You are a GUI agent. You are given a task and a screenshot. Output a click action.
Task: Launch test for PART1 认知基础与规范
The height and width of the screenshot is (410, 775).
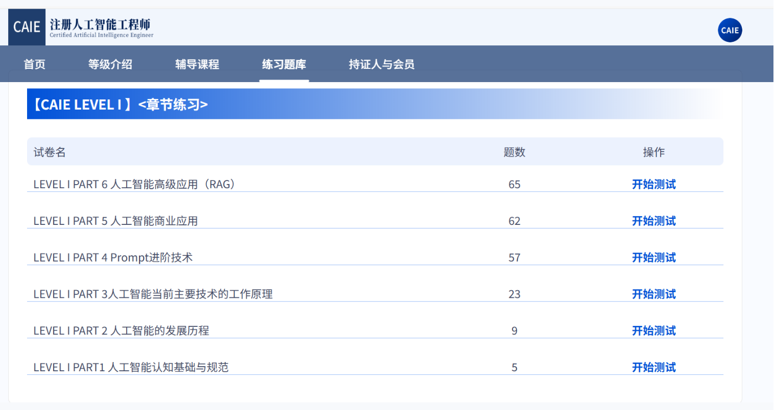click(x=653, y=368)
